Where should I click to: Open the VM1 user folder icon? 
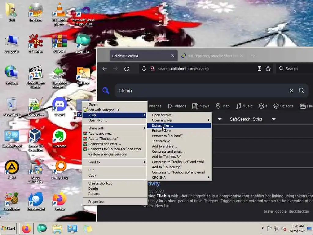tap(12, 12)
